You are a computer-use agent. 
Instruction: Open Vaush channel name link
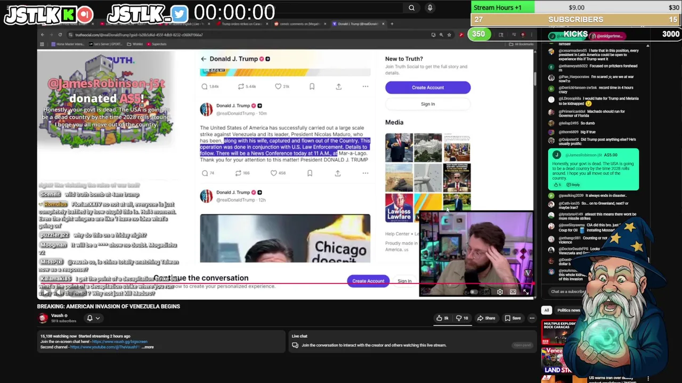(58, 315)
